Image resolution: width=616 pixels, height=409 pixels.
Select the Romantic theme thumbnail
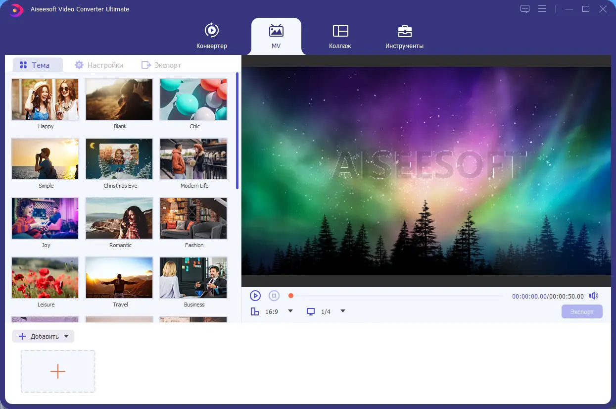click(x=119, y=218)
